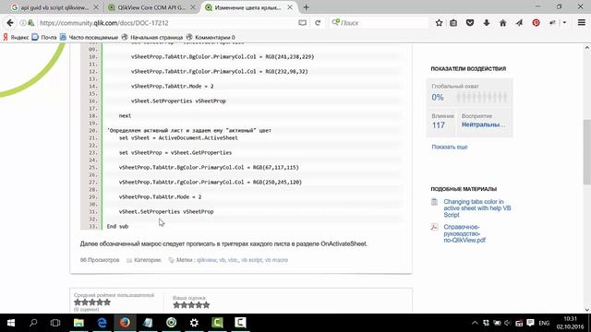Open the Почта bookmark

[44, 37]
